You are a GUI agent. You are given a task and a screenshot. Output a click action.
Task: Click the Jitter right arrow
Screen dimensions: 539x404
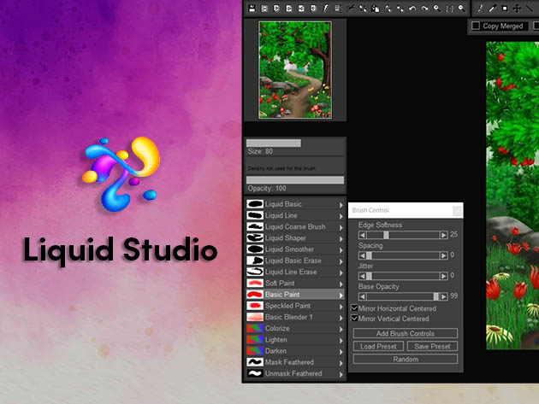[444, 276]
